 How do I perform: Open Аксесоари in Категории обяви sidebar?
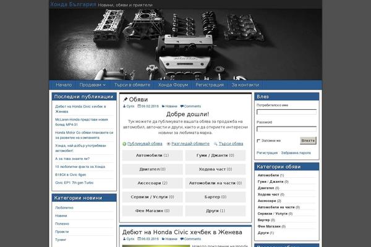[x=267, y=201]
